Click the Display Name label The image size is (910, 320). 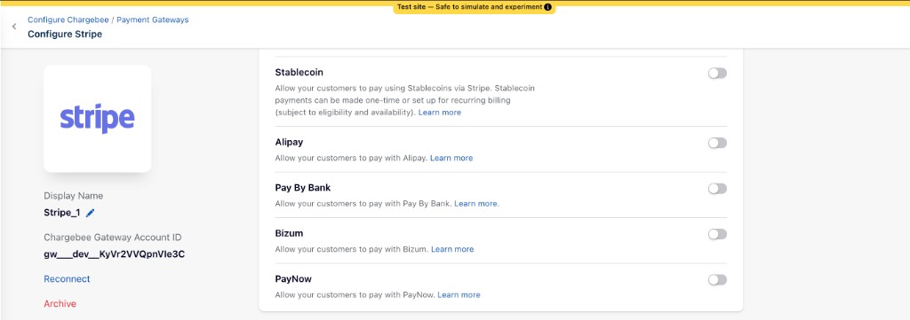73,196
